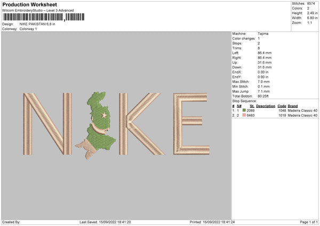Image resolution: width=320 pixels, height=226 pixels.
Task: Click the stitch count 2089 in row 1
Action: click(x=251, y=110)
